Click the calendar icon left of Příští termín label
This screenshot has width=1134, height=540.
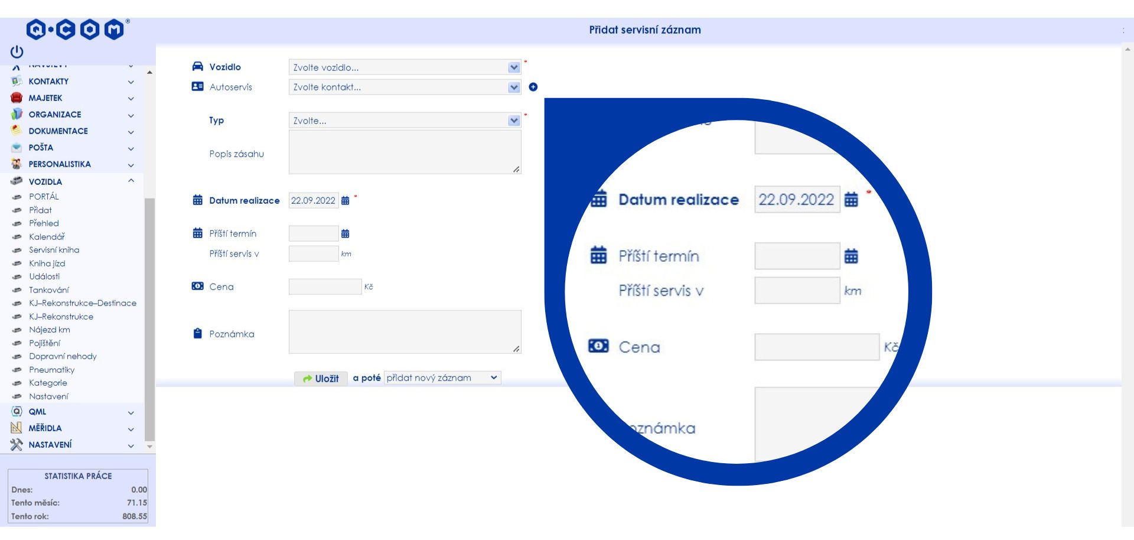coord(198,233)
